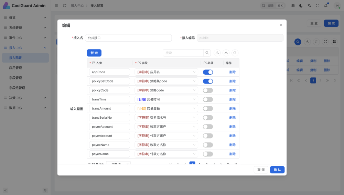Image resolution: width=344 pixels, height=195 pixels.
Task: Click the magnifier icon in the dialog search box
Action: click(x=207, y=53)
